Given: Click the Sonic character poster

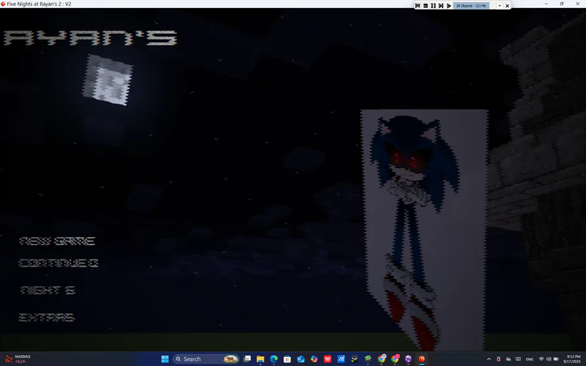Looking at the screenshot, I should 424,229.
